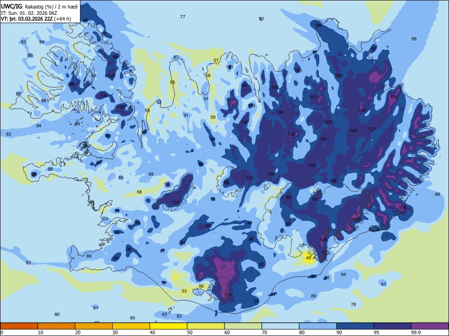Screen dimensions: 449x336
Task: Click the '77' humidity value on the map
Action: pos(183,17)
